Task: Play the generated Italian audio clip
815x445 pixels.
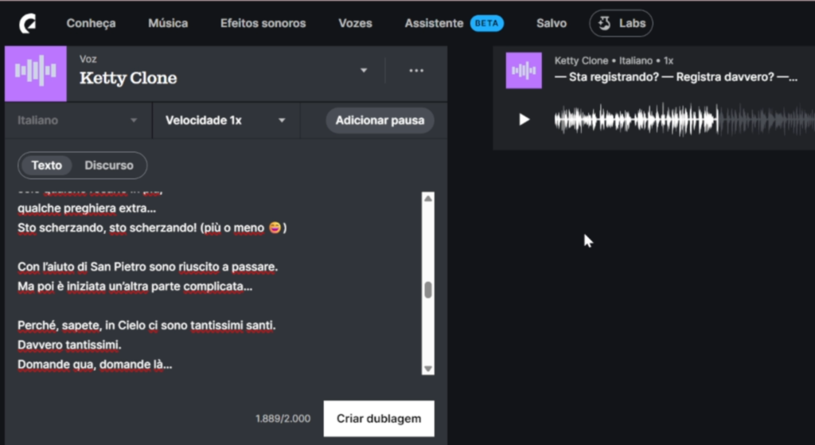Action: point(524,119)
